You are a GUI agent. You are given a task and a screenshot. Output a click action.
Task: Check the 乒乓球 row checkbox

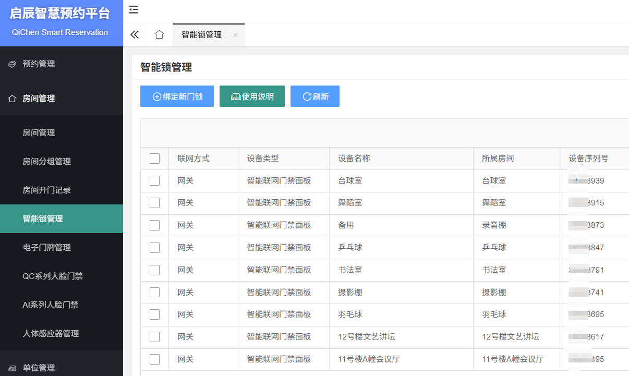point(154,248)
